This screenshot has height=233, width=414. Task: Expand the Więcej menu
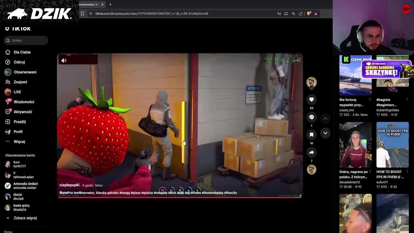point(19,142)
